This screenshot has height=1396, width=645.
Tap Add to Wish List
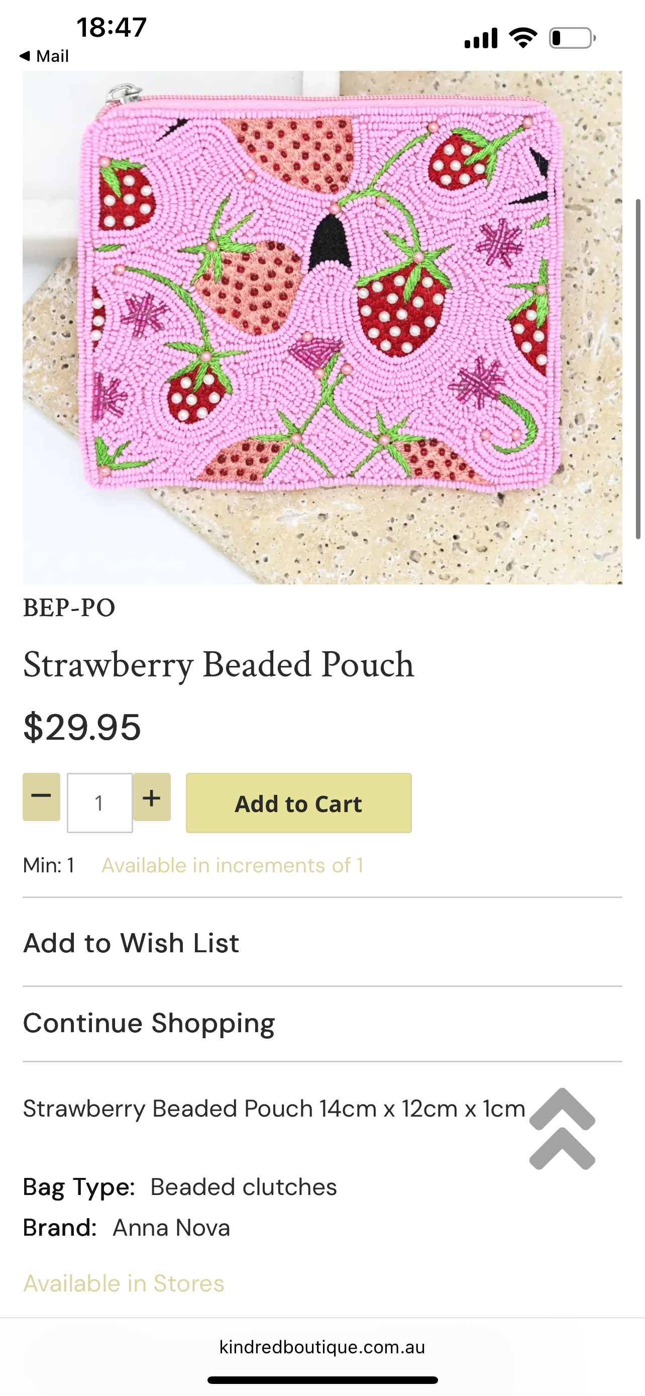[131, 943]
